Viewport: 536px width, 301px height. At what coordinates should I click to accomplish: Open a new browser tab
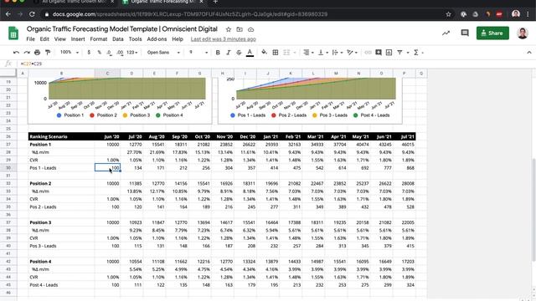[x=215, y=2]
